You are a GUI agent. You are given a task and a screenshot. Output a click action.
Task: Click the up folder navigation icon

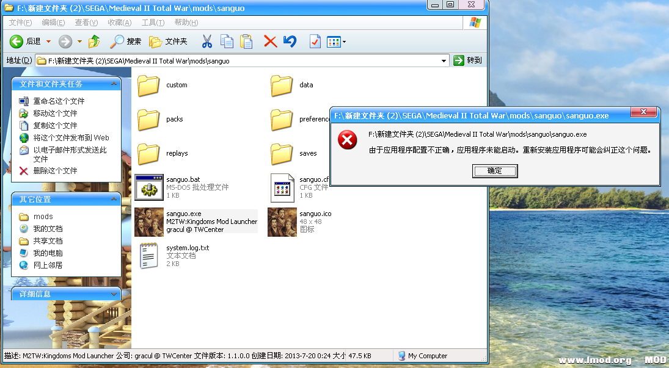pos(94,41)
